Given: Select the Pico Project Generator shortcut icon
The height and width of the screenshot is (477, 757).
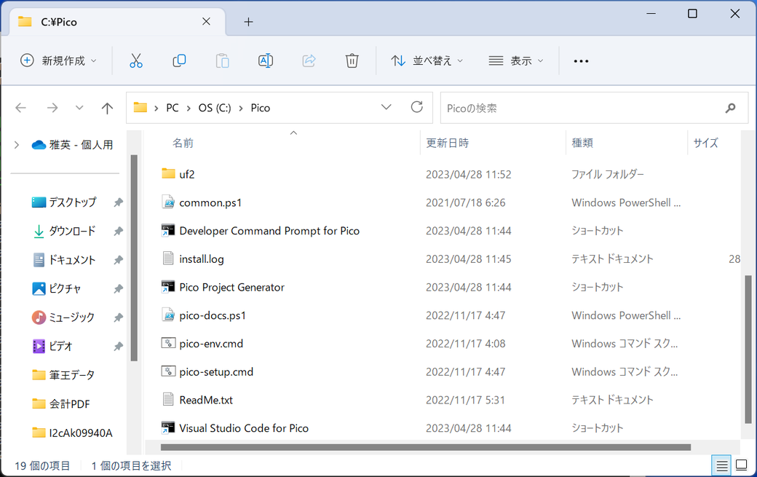Looking at the screenshot, I should click(x=168, y=287).
